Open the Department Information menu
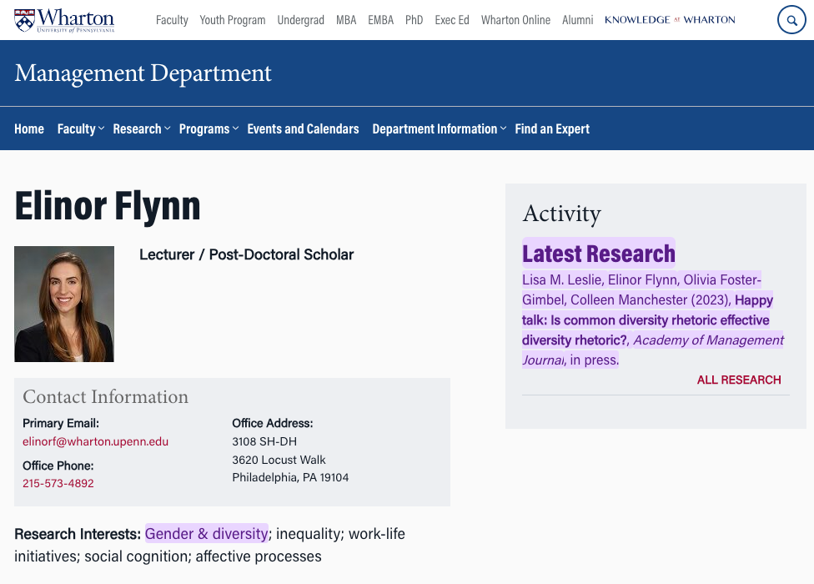This screenshot has height=584, width=814. pyautogui.click(x=435, y=128)
